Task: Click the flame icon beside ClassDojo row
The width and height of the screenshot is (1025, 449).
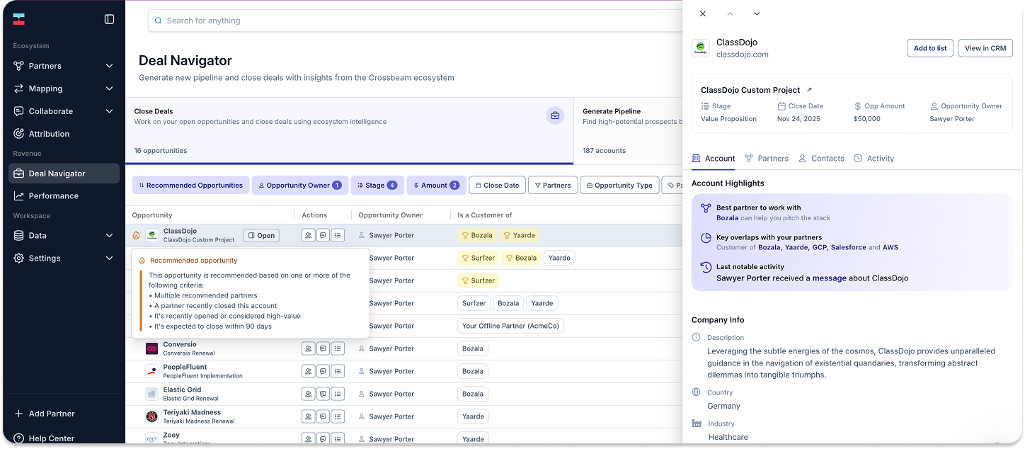Action: [137, 235]
